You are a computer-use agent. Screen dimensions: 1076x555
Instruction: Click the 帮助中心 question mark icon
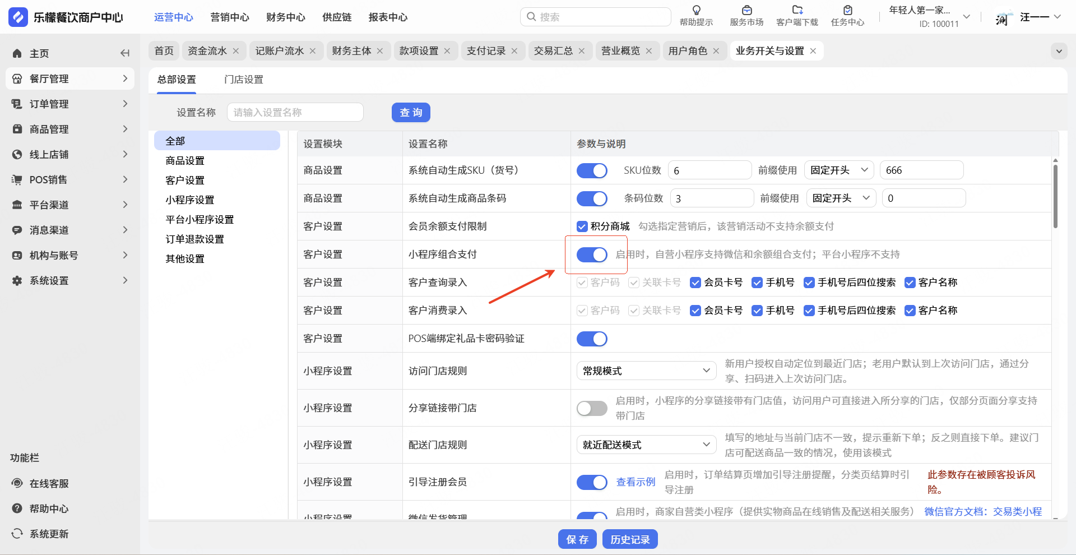pos(17,508)
